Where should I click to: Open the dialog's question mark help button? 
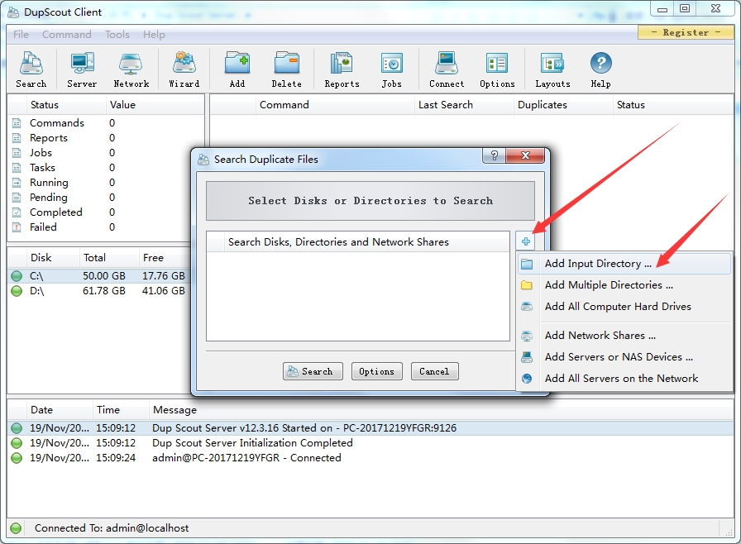[494, 155]
